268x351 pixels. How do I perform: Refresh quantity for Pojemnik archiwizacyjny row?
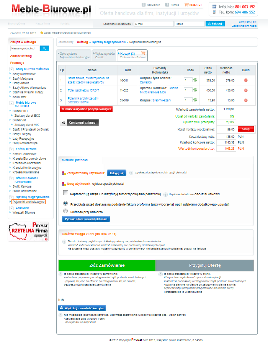tap(195, 100)
